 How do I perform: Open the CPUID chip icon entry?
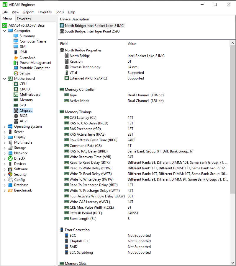click(16, 89)
